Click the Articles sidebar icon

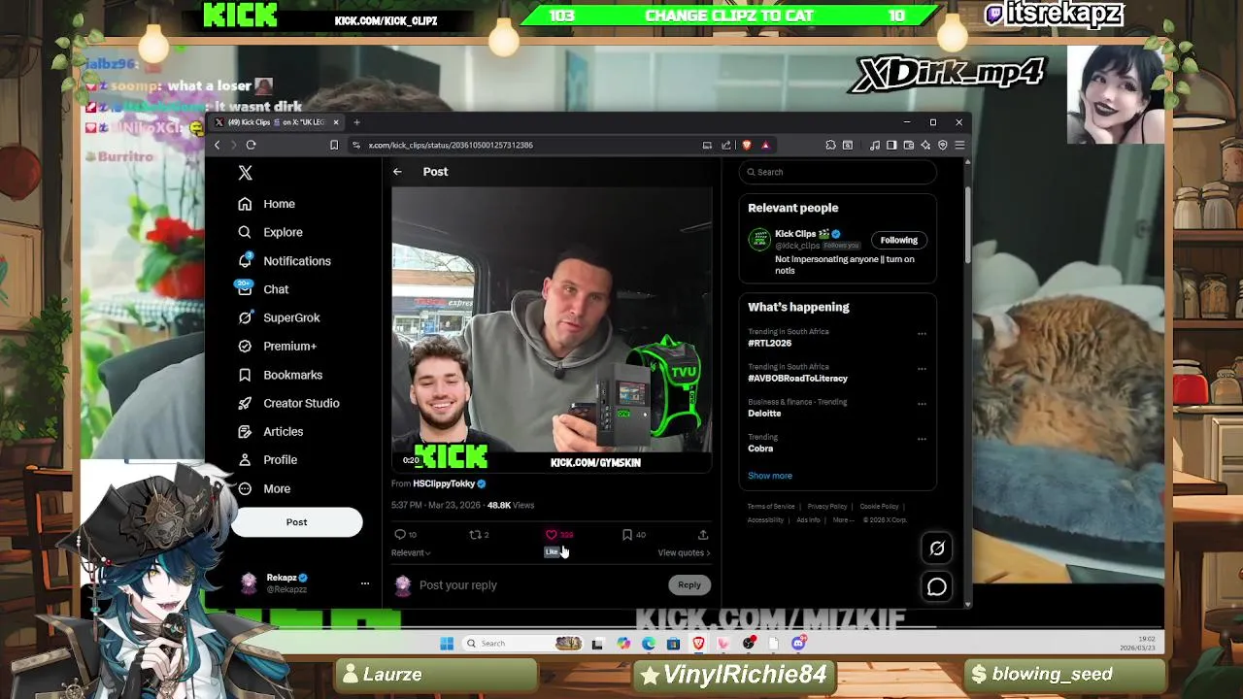[245, 431]
